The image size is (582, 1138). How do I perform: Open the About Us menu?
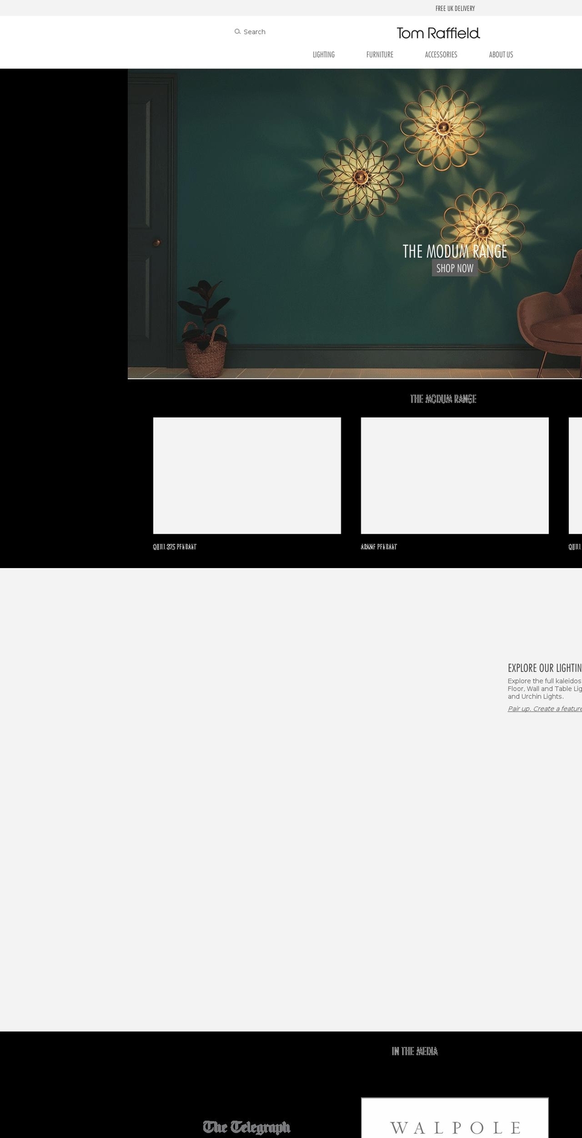point(501,55)
